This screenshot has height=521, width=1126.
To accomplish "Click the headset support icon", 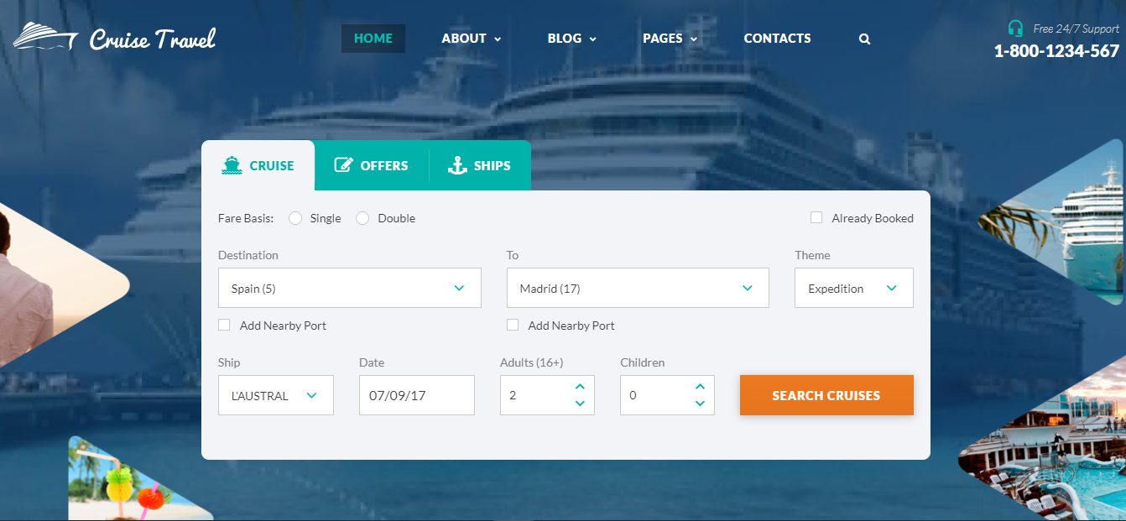I will point(1015,29).
